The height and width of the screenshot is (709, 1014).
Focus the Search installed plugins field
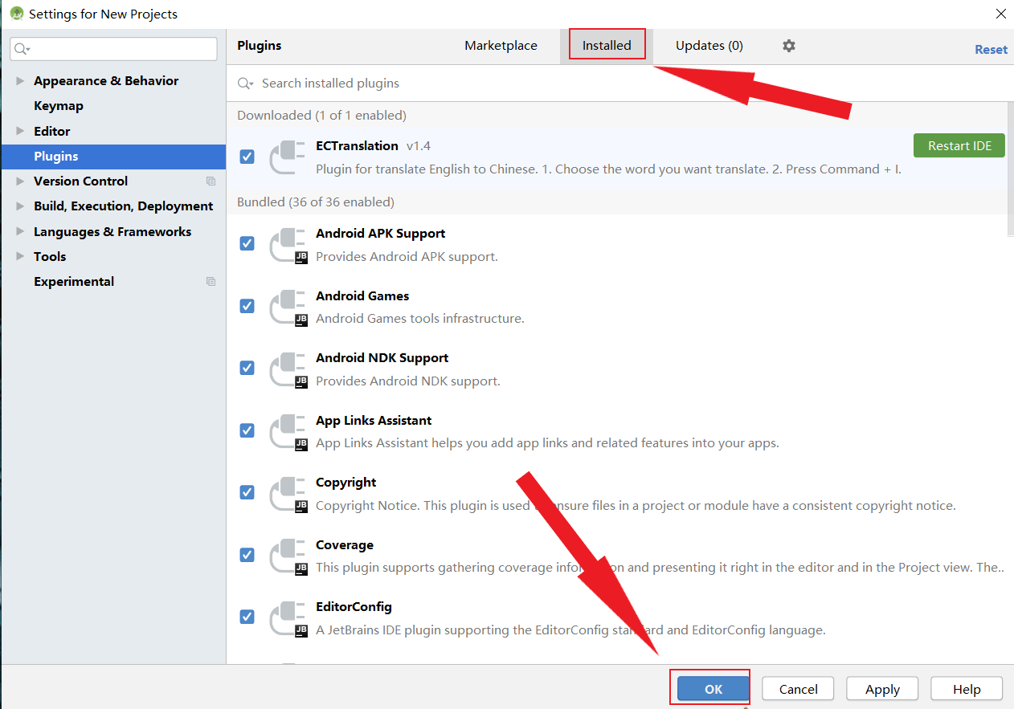coord(619,84)
